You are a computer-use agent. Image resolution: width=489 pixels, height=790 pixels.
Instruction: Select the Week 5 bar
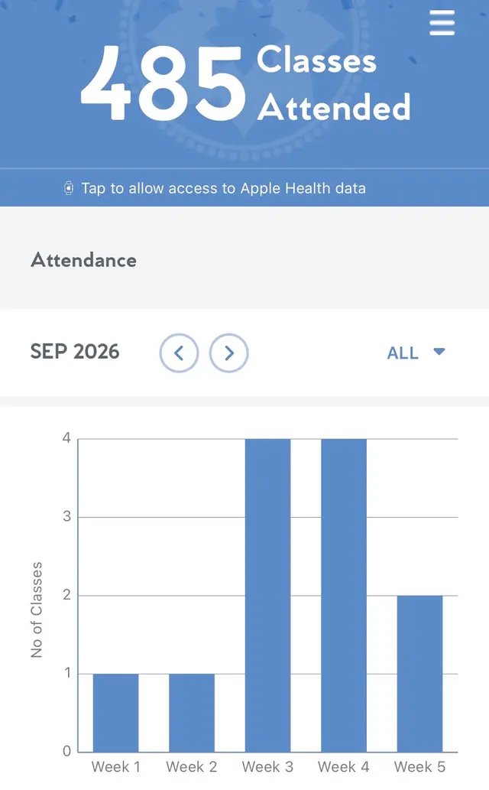[x=420, y=674]
